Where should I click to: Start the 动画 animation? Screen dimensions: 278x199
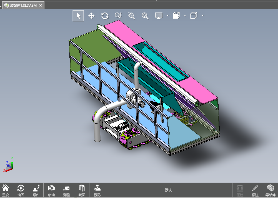21,190
